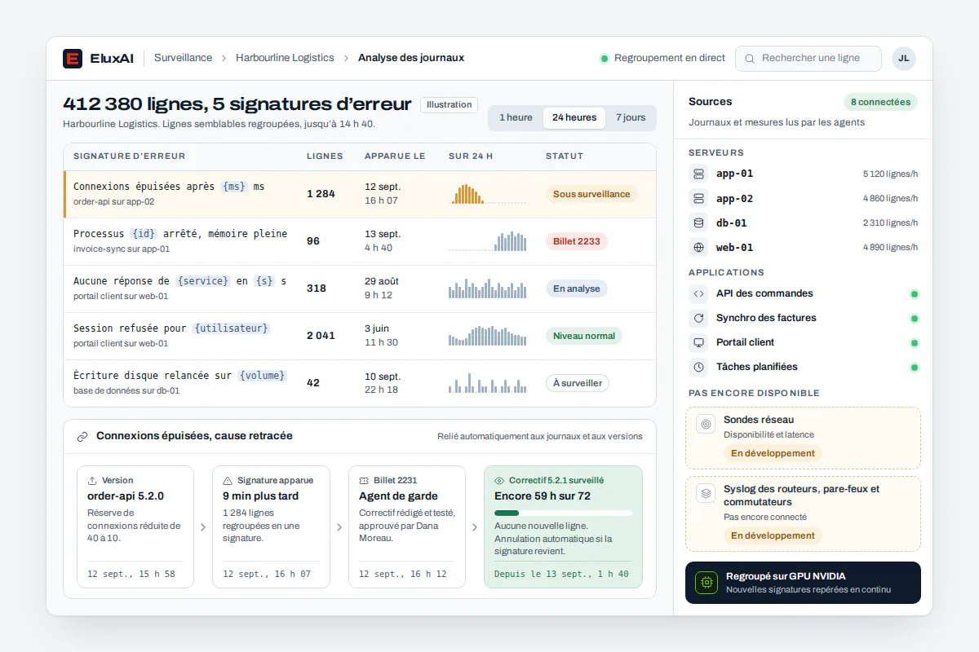Open the order-api 5.2.0 version card
Viewport: 979px width, 652px height.
point(135,527)
